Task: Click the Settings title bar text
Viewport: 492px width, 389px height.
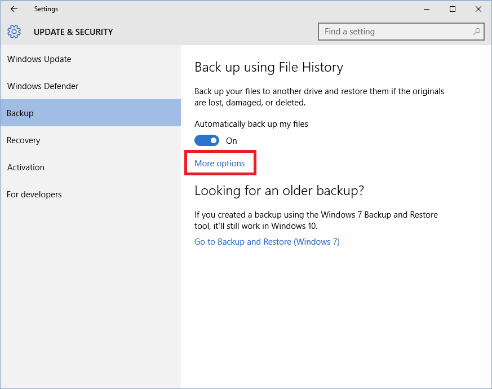Action: (x=46, y=9)
